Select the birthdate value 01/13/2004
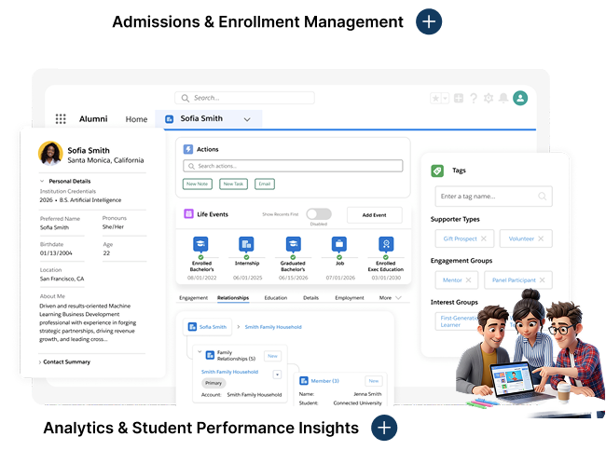 [56, 253]
